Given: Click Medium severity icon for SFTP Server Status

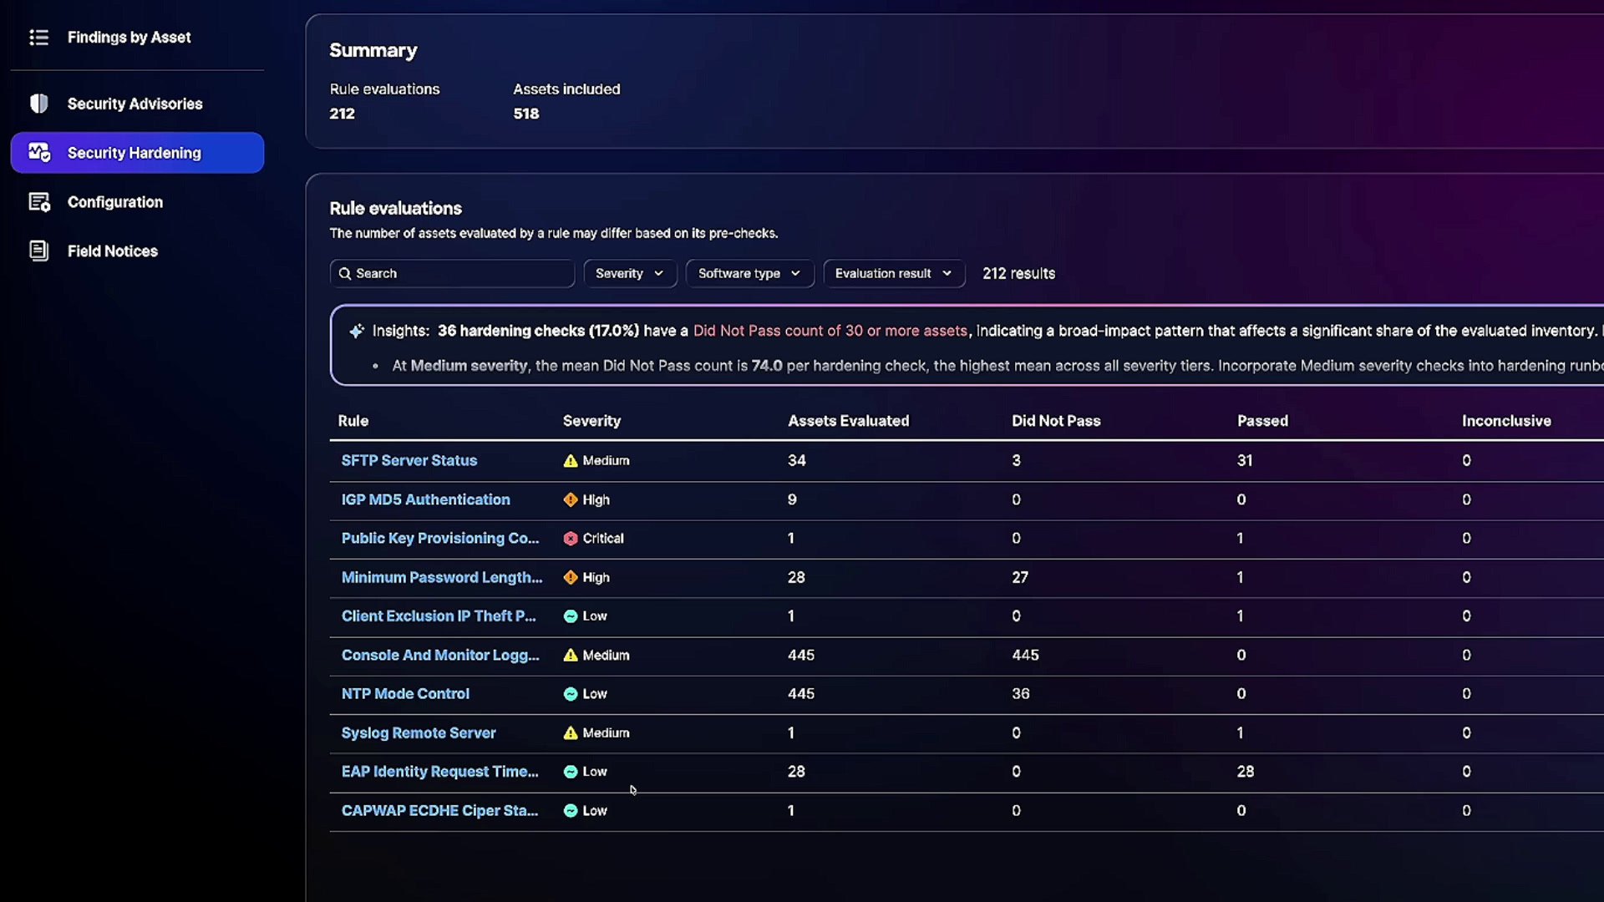Looking at the screenshot, I should pyautogui.click(x=571, y=461).
